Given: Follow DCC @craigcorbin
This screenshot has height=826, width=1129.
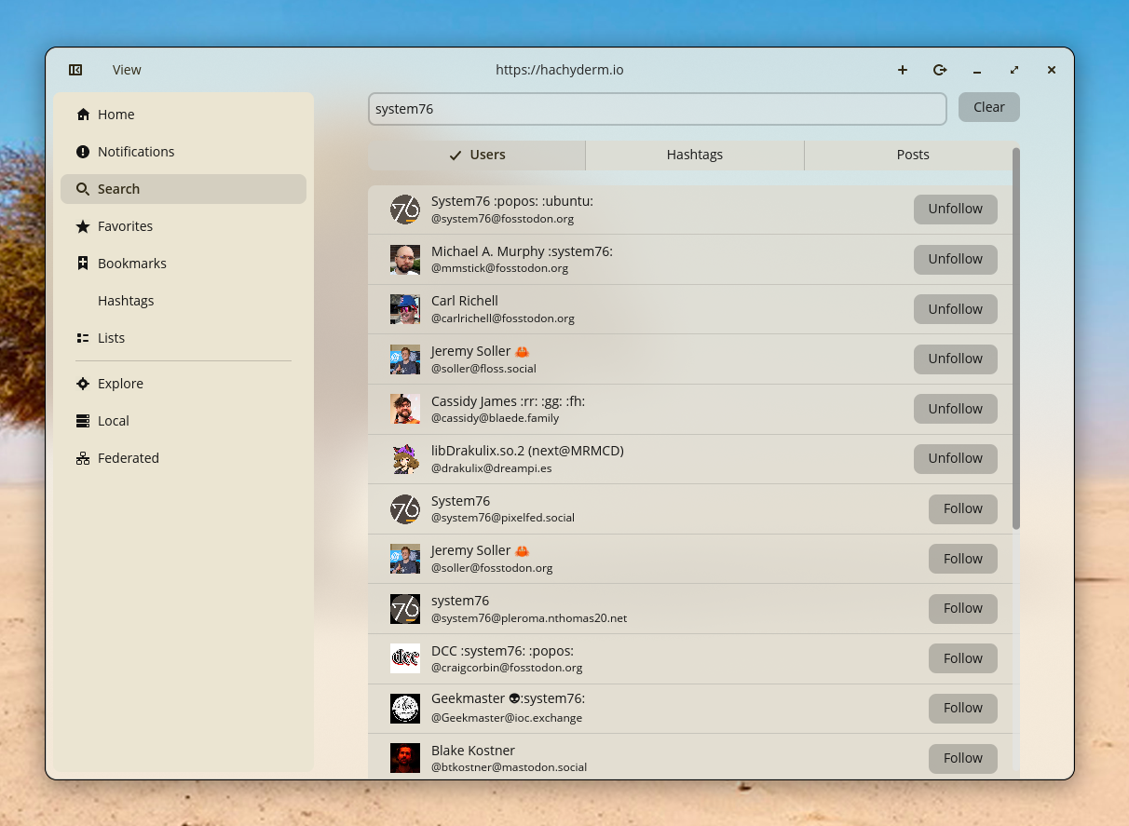Looking at the screenshot, I should (x=963, y=658).
